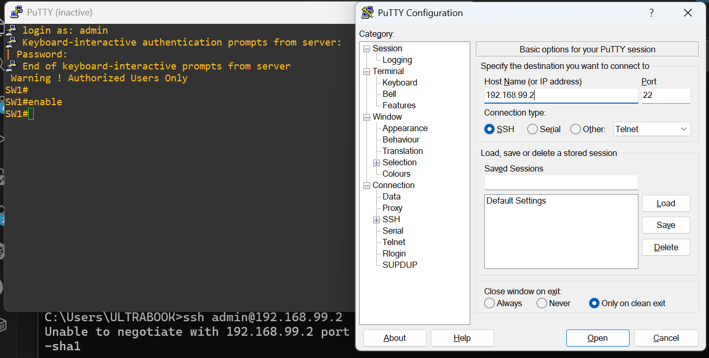The height and width of the screenshot is (358, 709).
Task: Click the Save session button
Action: pyautogui.click(x=666, y=225)
